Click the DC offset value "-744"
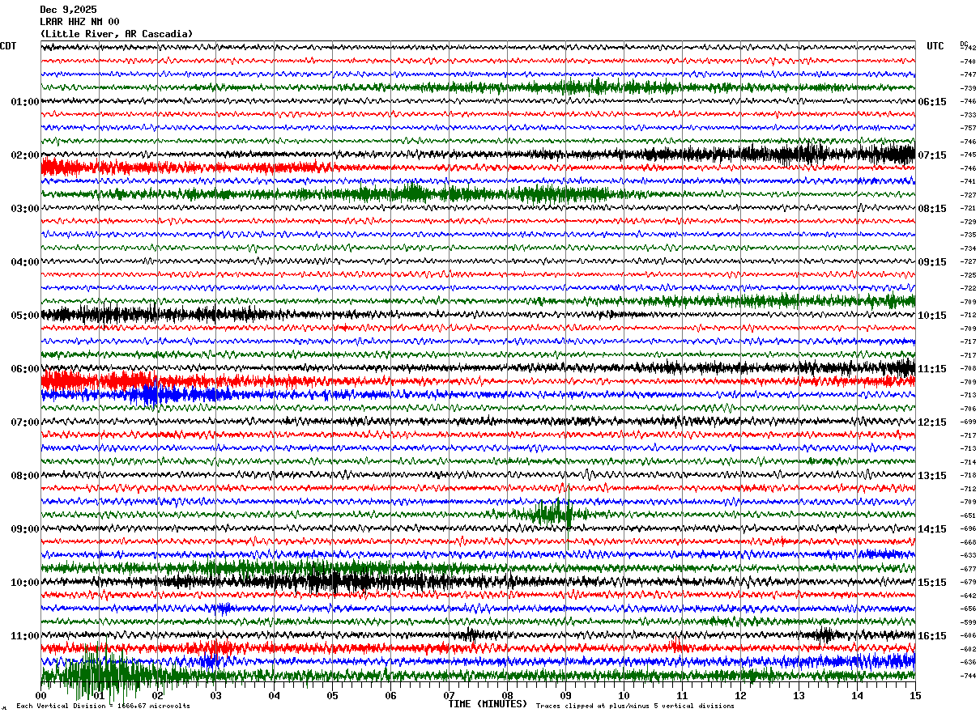The width and height of the screenshot is (980, 717). pyautogui.click(x=968, y=676)
